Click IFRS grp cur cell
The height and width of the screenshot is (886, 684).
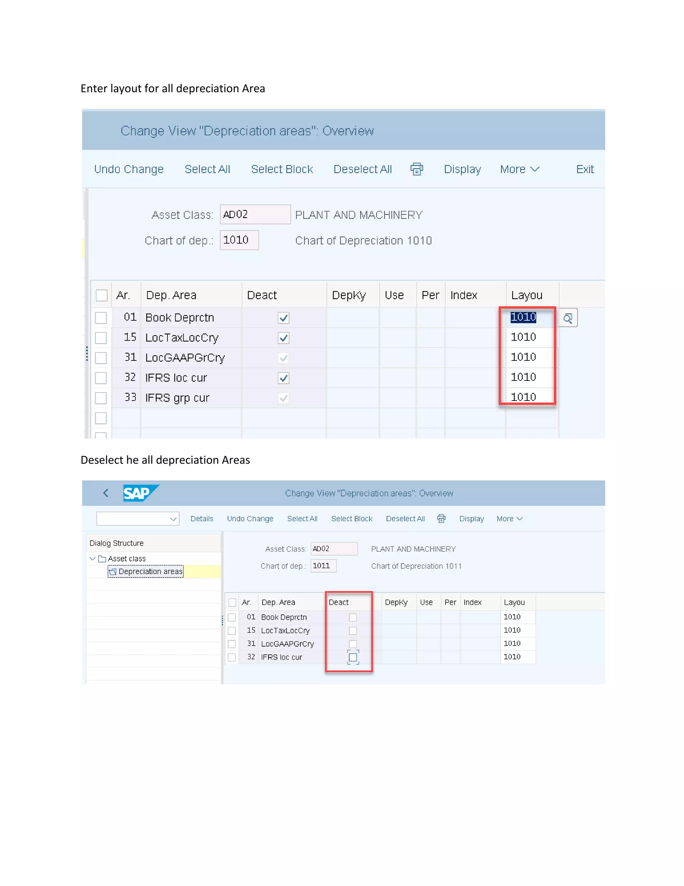click(191, 398)
